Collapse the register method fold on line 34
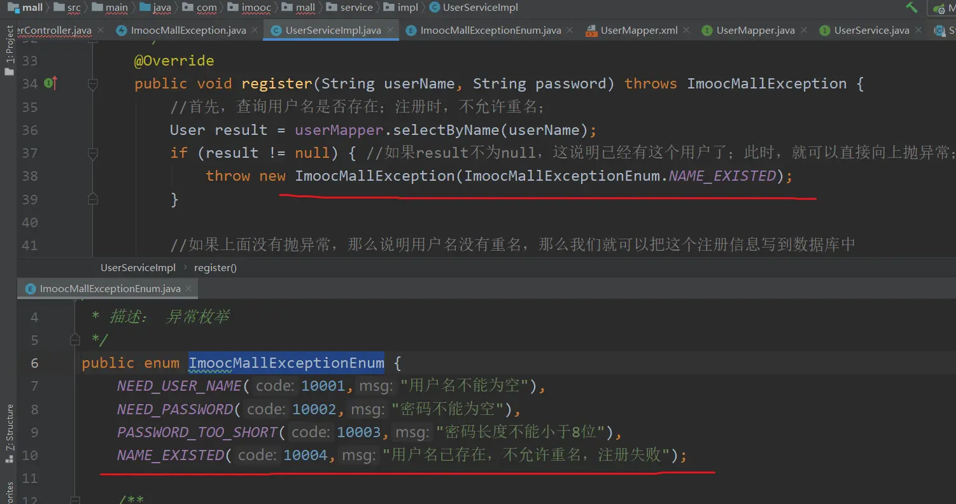This screenshot has width=956, height=504. tap(93, 84)
